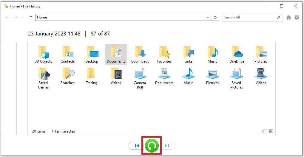The image size is (304, 157).
Task: Open the settings gear menu
Action: tap(297, 17)
